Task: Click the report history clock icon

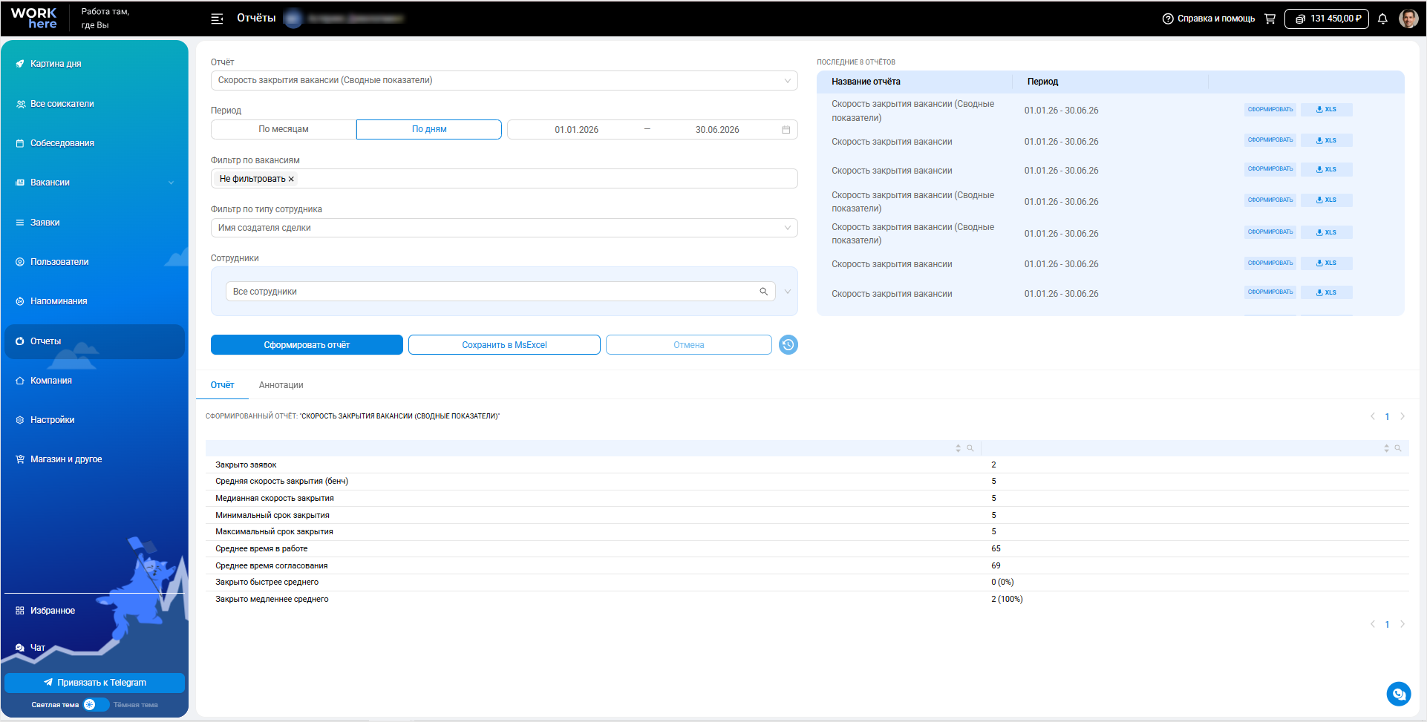Action: (788, 344)
